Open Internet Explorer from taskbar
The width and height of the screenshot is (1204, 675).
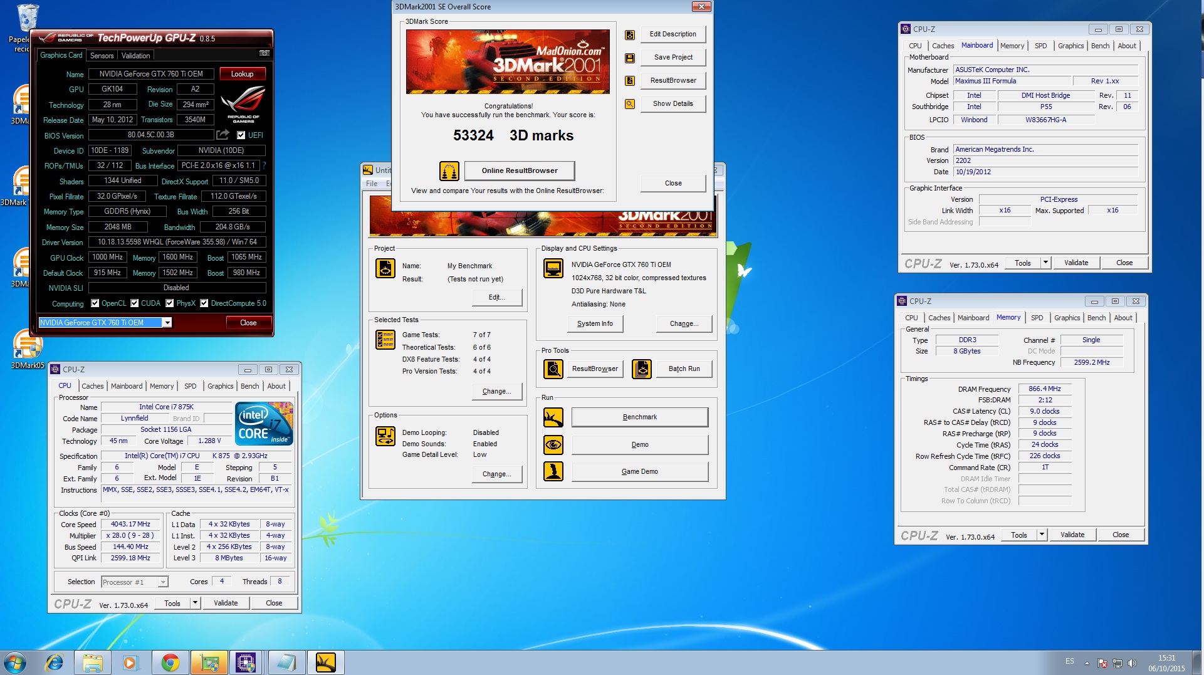pyautogui.click(x=55, y=662)
